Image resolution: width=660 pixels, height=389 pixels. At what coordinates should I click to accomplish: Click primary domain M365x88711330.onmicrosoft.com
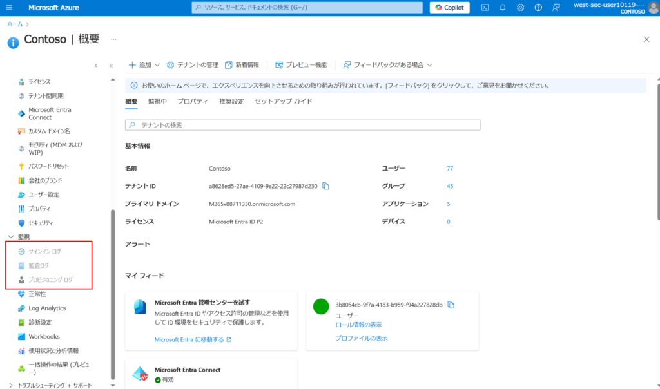point(252,204)
